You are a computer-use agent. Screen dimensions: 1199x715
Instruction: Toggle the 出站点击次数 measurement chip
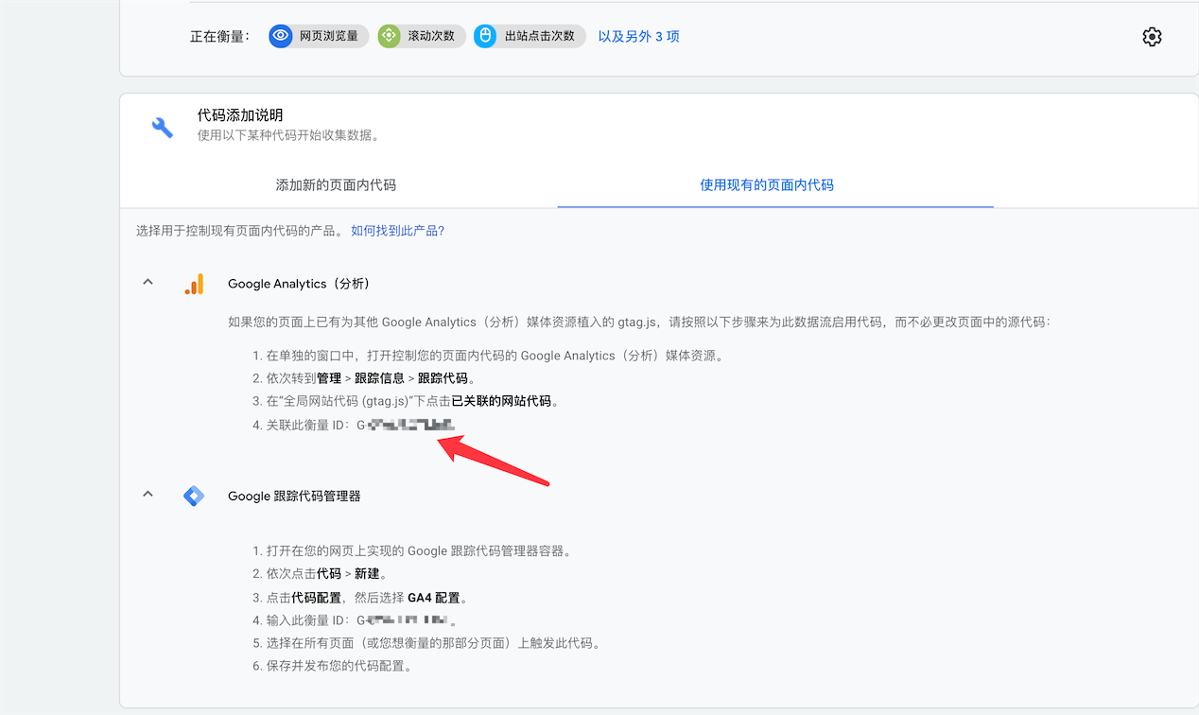(x=530, y=35)
